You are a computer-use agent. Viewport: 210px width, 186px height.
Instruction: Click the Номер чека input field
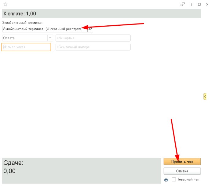26,47
